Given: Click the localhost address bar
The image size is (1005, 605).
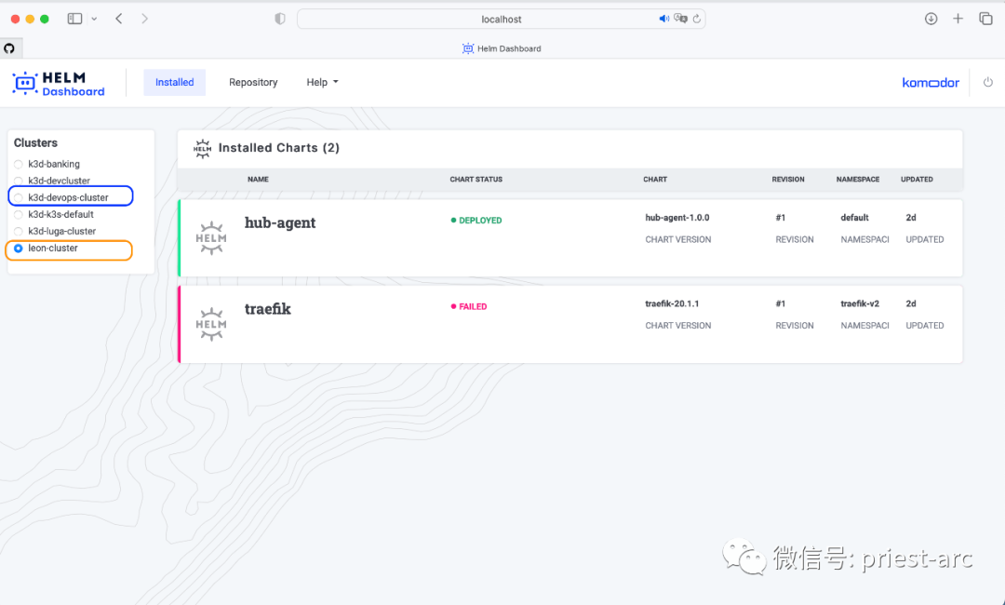Looking at the screenshot, I should click(x=502, y=20).
